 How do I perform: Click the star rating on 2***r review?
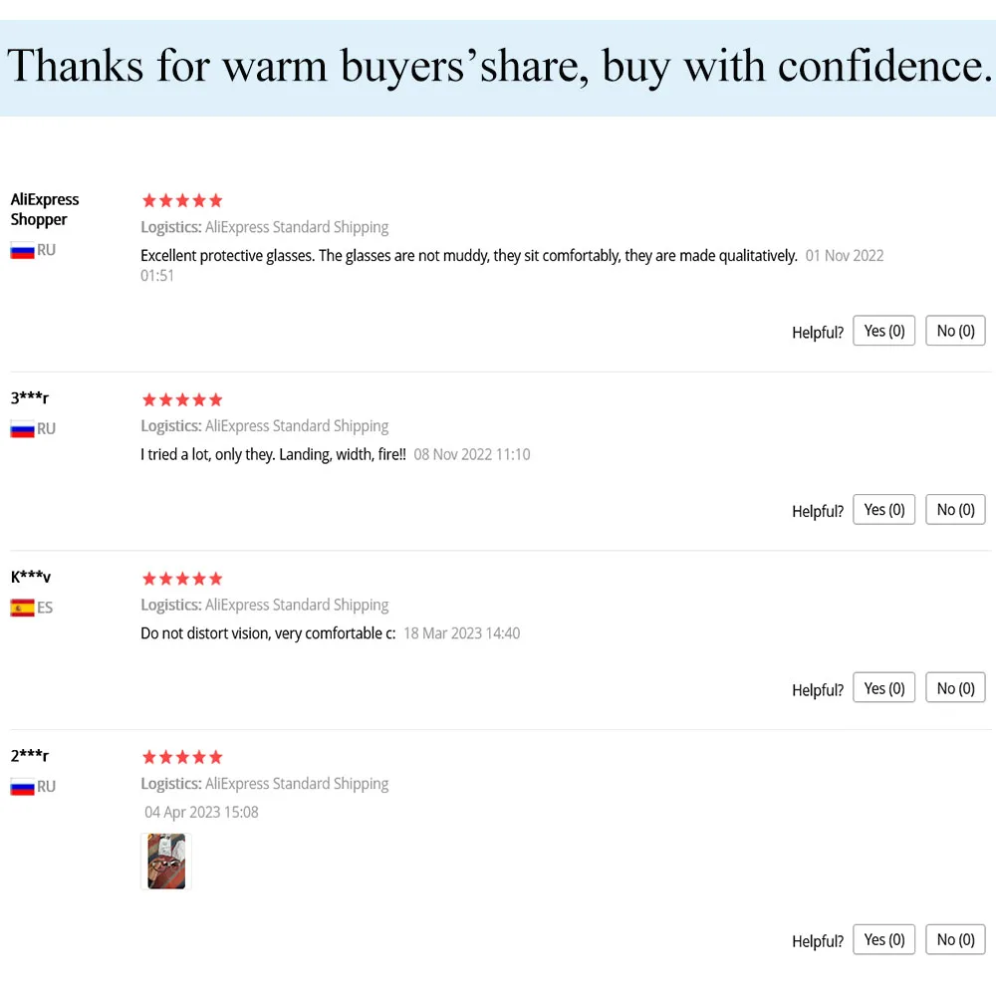click(x=182, y=757)
